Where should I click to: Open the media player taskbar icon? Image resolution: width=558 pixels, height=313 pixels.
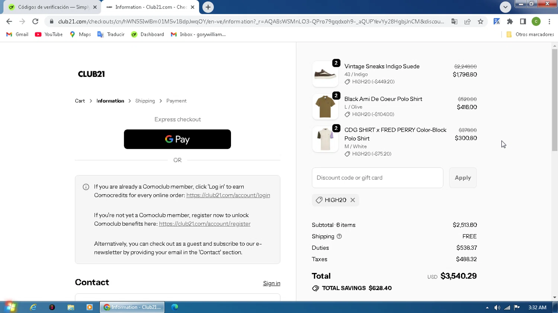click(90, 307)
